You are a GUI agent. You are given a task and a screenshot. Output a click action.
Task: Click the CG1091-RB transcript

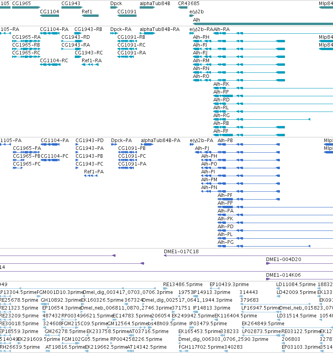pos(127,41)
